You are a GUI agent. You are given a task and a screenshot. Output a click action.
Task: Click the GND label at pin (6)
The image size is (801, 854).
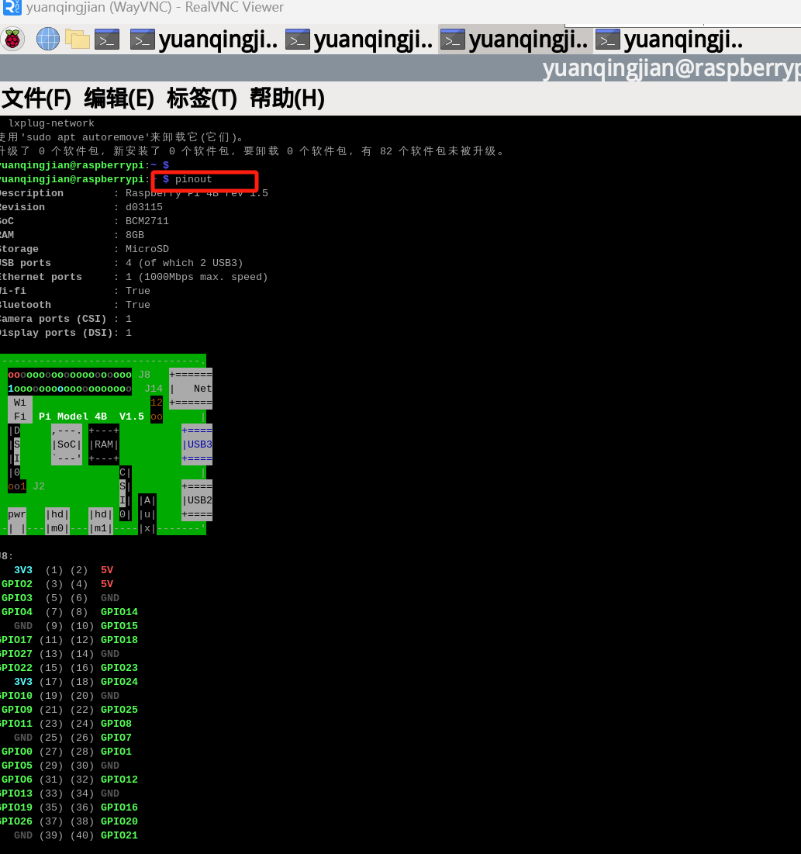point(110,598)
